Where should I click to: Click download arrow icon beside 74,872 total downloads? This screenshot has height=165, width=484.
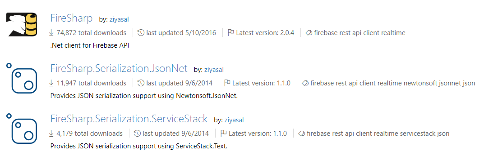pos(51,33)
